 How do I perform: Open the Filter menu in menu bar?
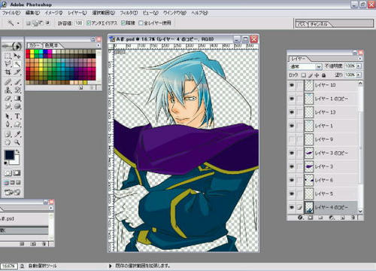coord(129,13)
